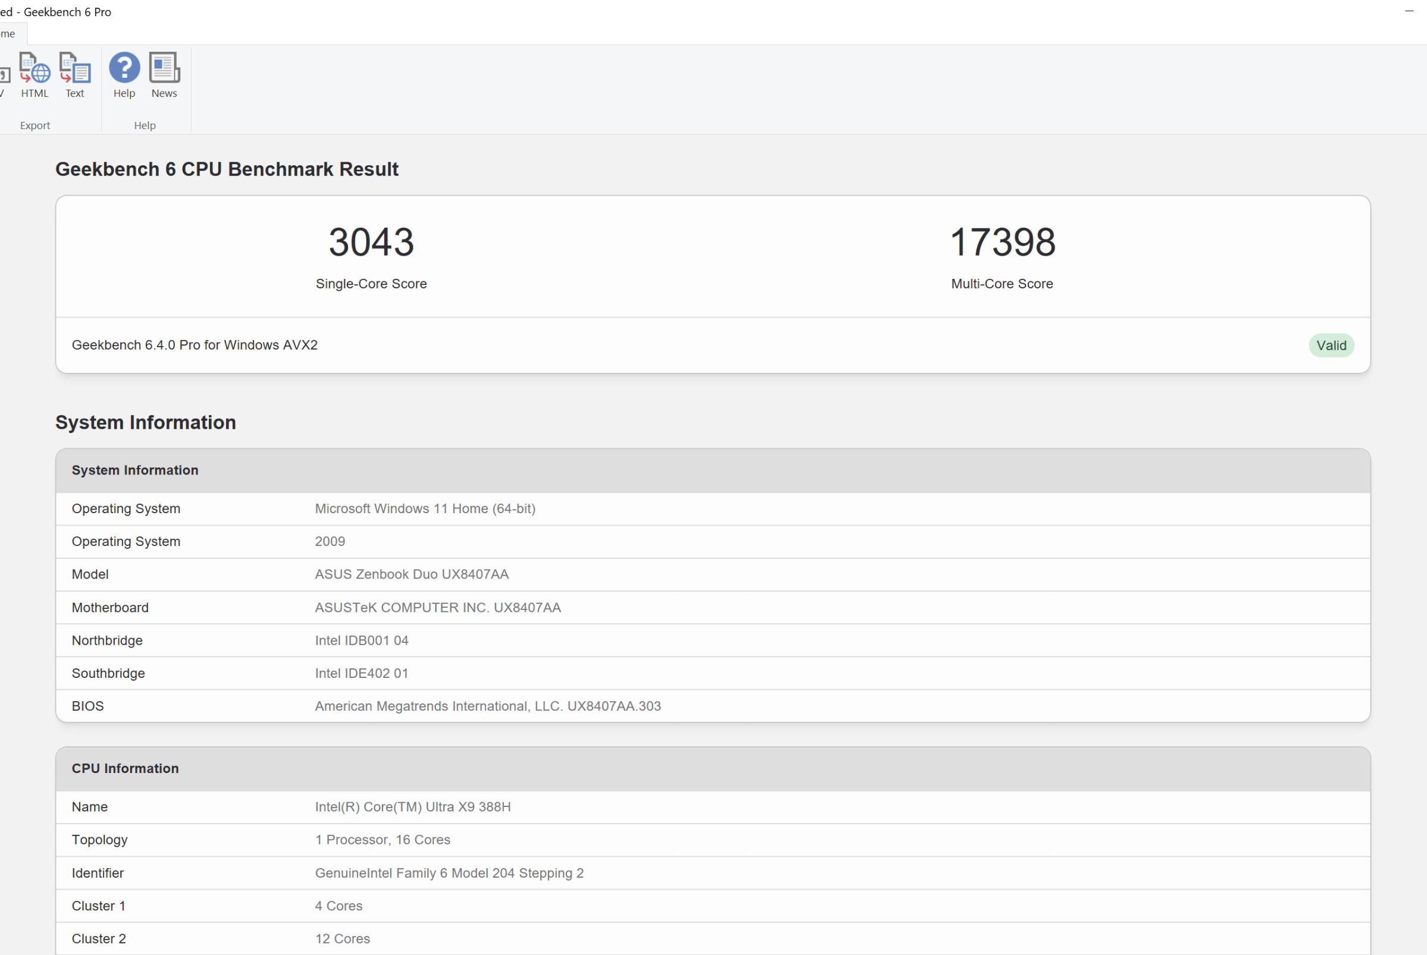Select the System Information table header
The width and height of the screenshot is (1427, 955).
(x=134, y=470)
